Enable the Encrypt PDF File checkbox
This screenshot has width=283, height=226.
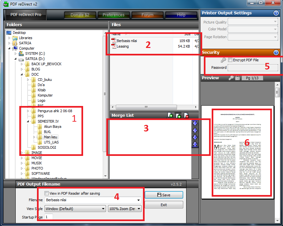coord(230,60)
